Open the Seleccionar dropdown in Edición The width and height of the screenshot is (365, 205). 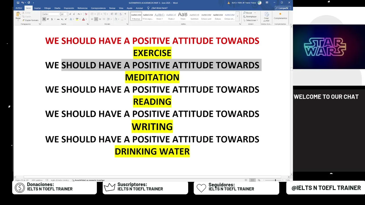point(250,20)
